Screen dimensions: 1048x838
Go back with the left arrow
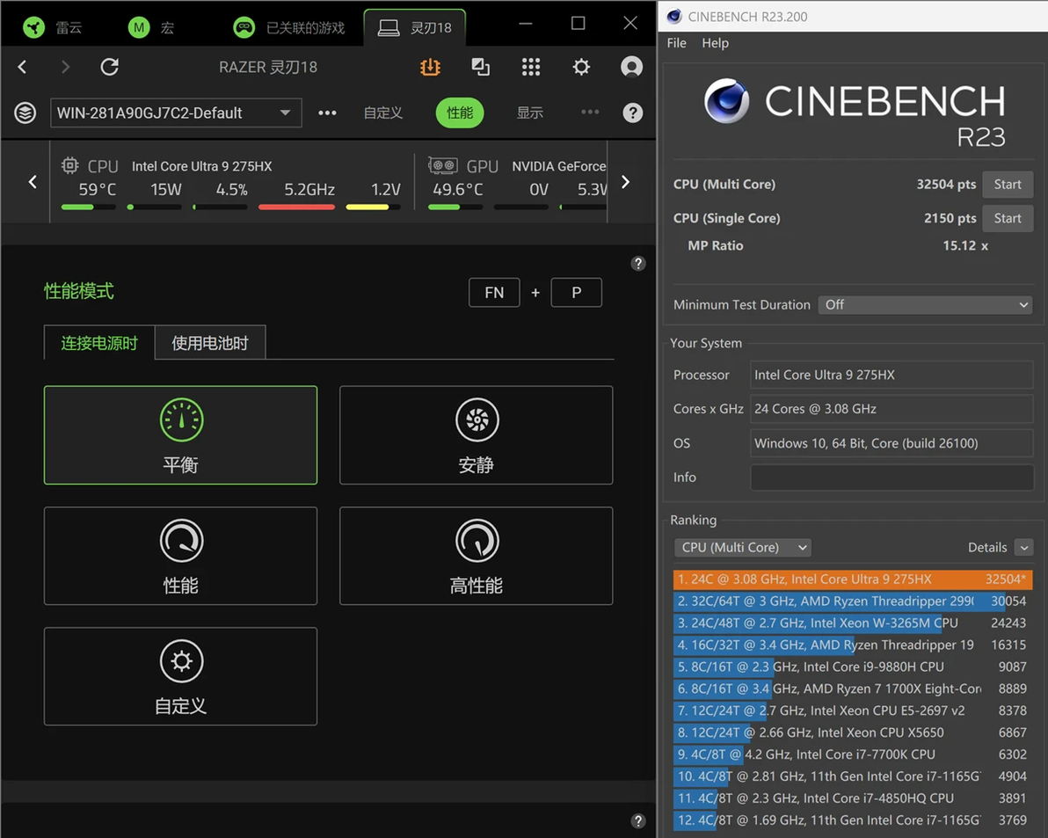point(22,67)
